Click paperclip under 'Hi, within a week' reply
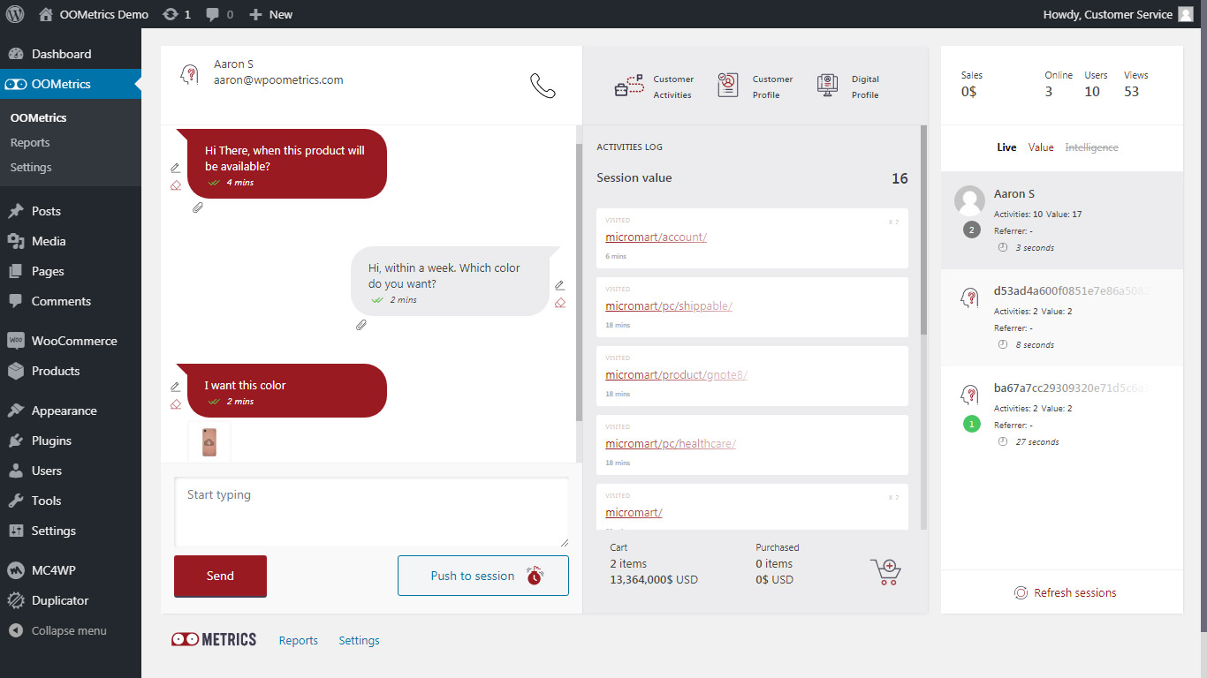The width and height of the screenshot is (1207, 678). (361, 325)
